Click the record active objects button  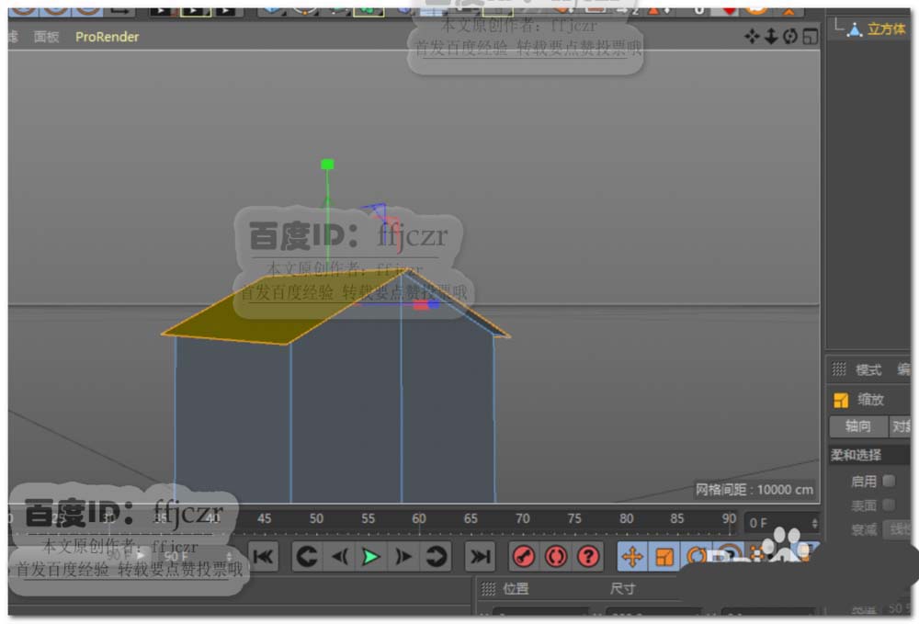click(524, 556)
